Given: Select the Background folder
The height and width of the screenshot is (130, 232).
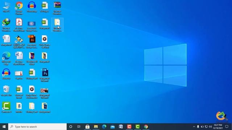Looking at the screenshot, I should (45, 108).
